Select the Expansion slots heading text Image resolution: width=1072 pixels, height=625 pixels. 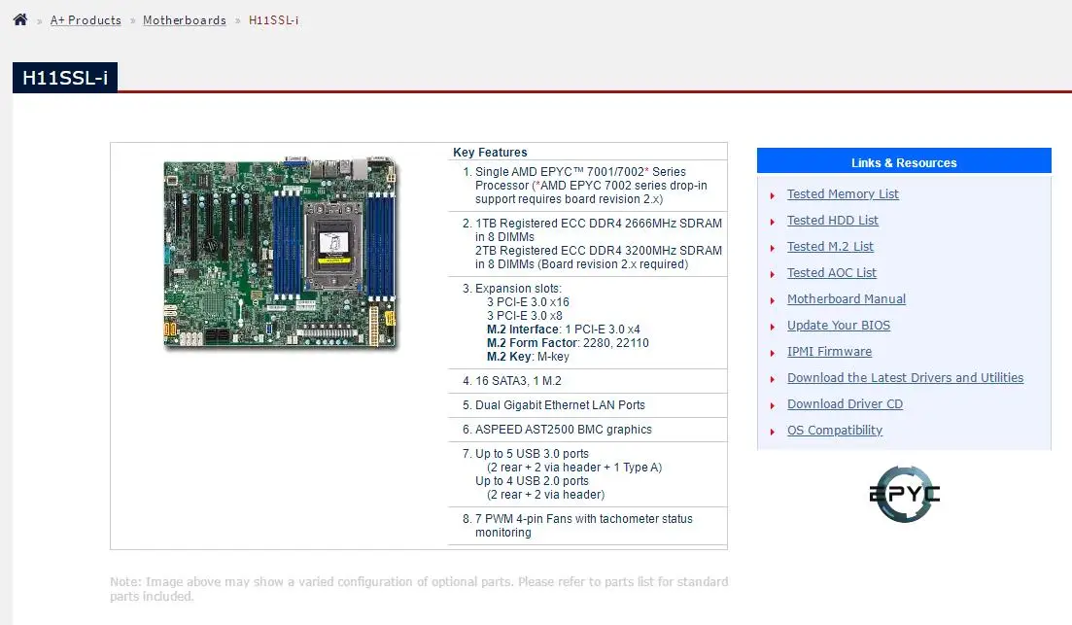click(x=518, y=289)
